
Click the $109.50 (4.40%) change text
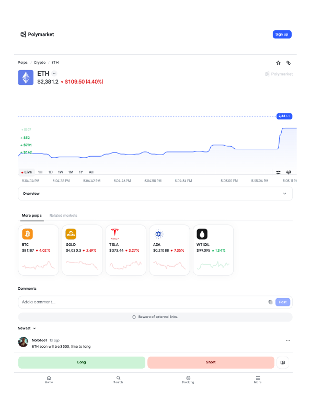84,82
